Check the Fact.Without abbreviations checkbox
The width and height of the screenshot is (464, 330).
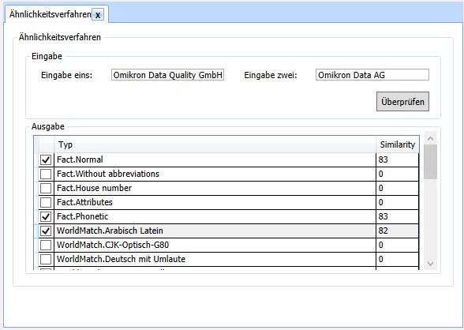[46, 174]
